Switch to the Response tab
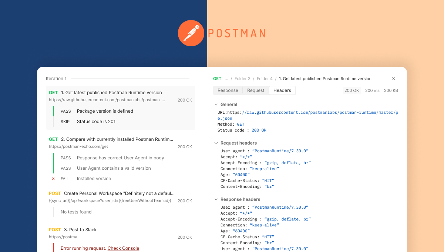Screen dimensions: 444x252 coord(228,90)
